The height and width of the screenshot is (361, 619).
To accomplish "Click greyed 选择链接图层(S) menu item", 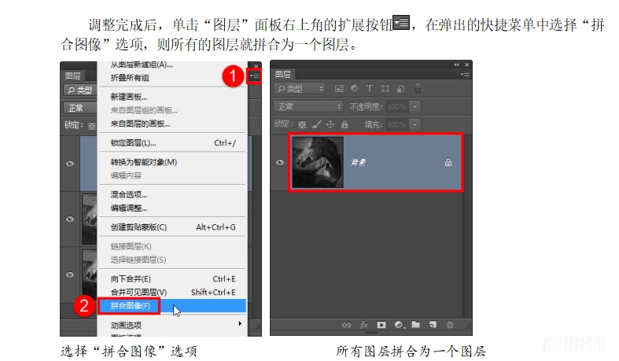I will coord(172,260).
